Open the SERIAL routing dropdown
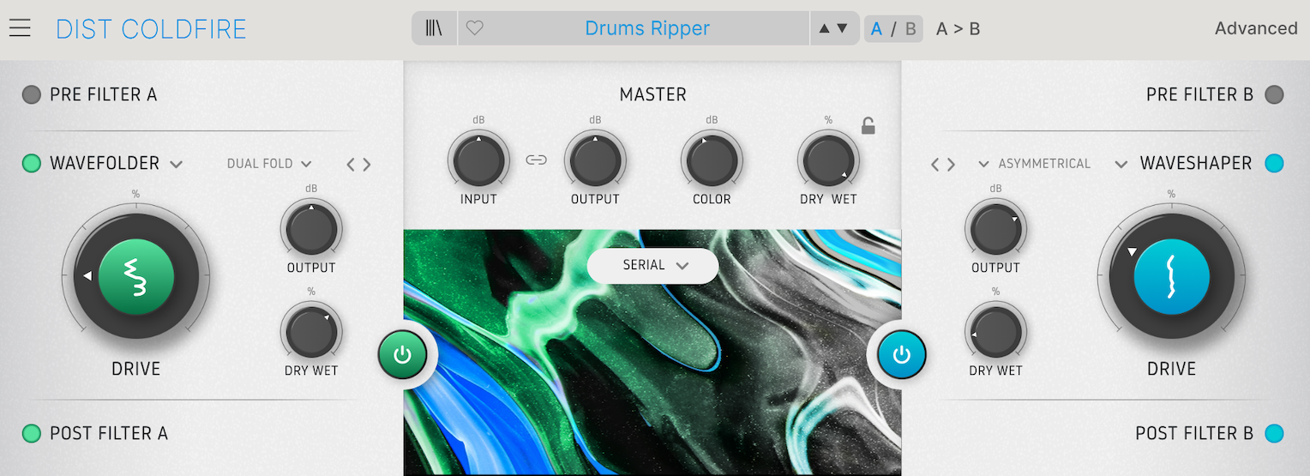1310x476 pixels. [653, 266]
